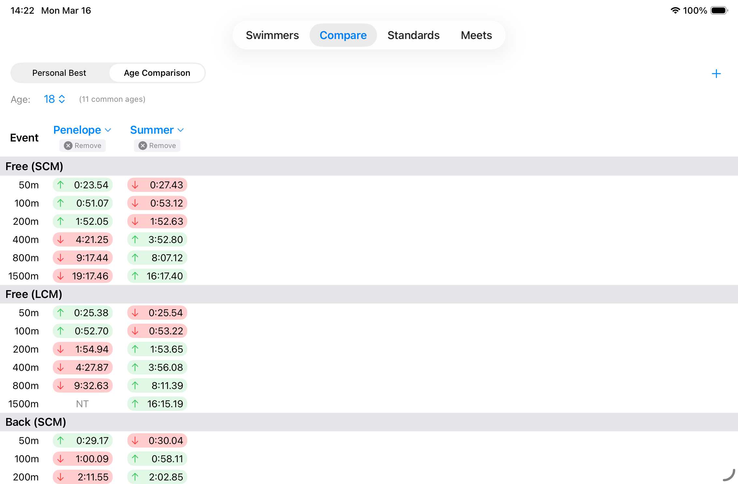The width and height of the screenshot is (738, 484).
Task: Click green up arrow on Penelope's 0:23.54 time
Action: [61, 185]
